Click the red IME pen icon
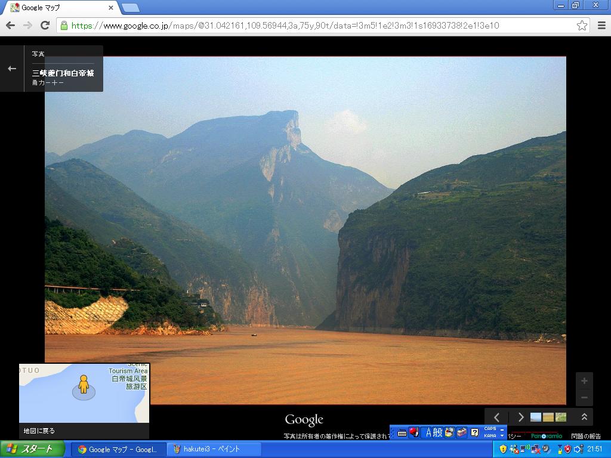This screenshot has height=458, width=611. [414, 432]
